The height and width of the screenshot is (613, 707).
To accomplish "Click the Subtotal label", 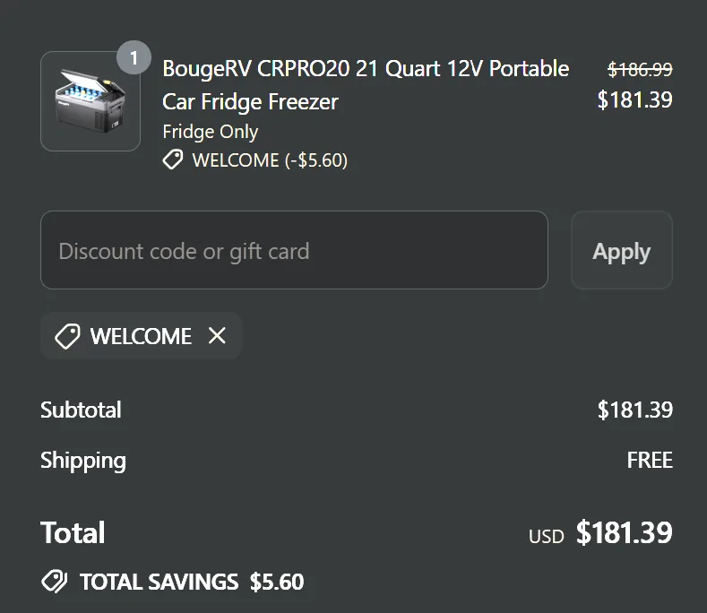I will tap(81, 410).
